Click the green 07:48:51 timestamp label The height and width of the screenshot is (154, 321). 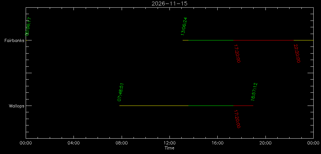[121, 92]
